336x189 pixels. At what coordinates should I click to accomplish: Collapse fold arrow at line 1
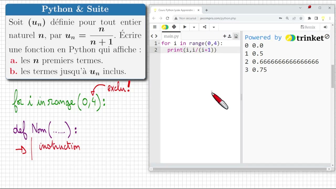159,43
